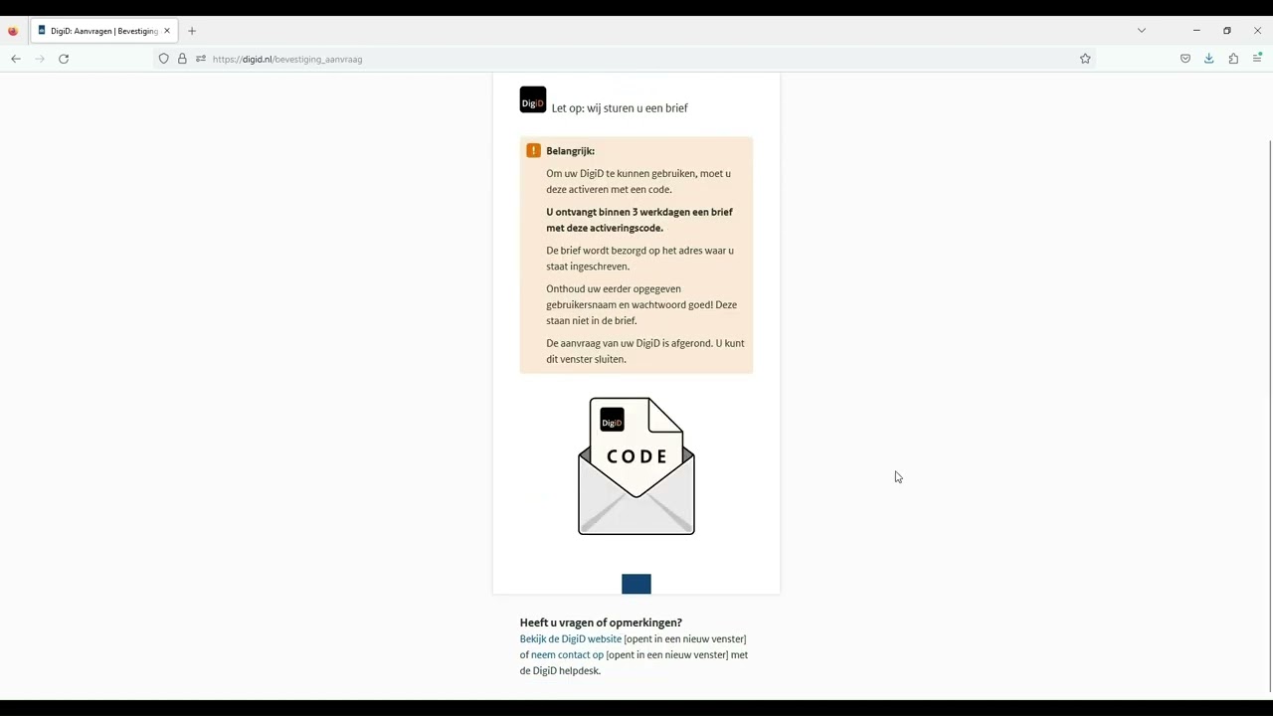
Task: Click the padlock site security icon
Action: pos(182,59)
